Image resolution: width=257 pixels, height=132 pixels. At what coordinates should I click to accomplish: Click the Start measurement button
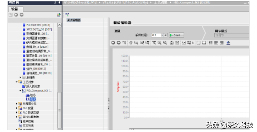pyautogui.click(x=176, y=35)
